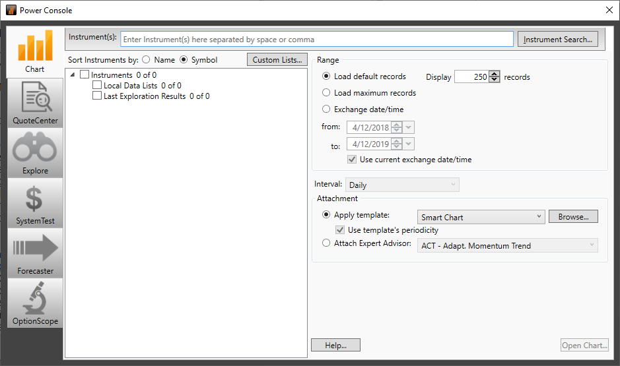Check the Instruments root checkbox

tap(85, 75)
